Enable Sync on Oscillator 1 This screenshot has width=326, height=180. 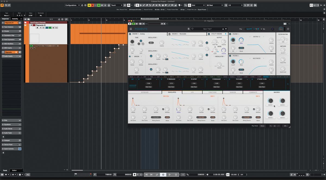151,43
